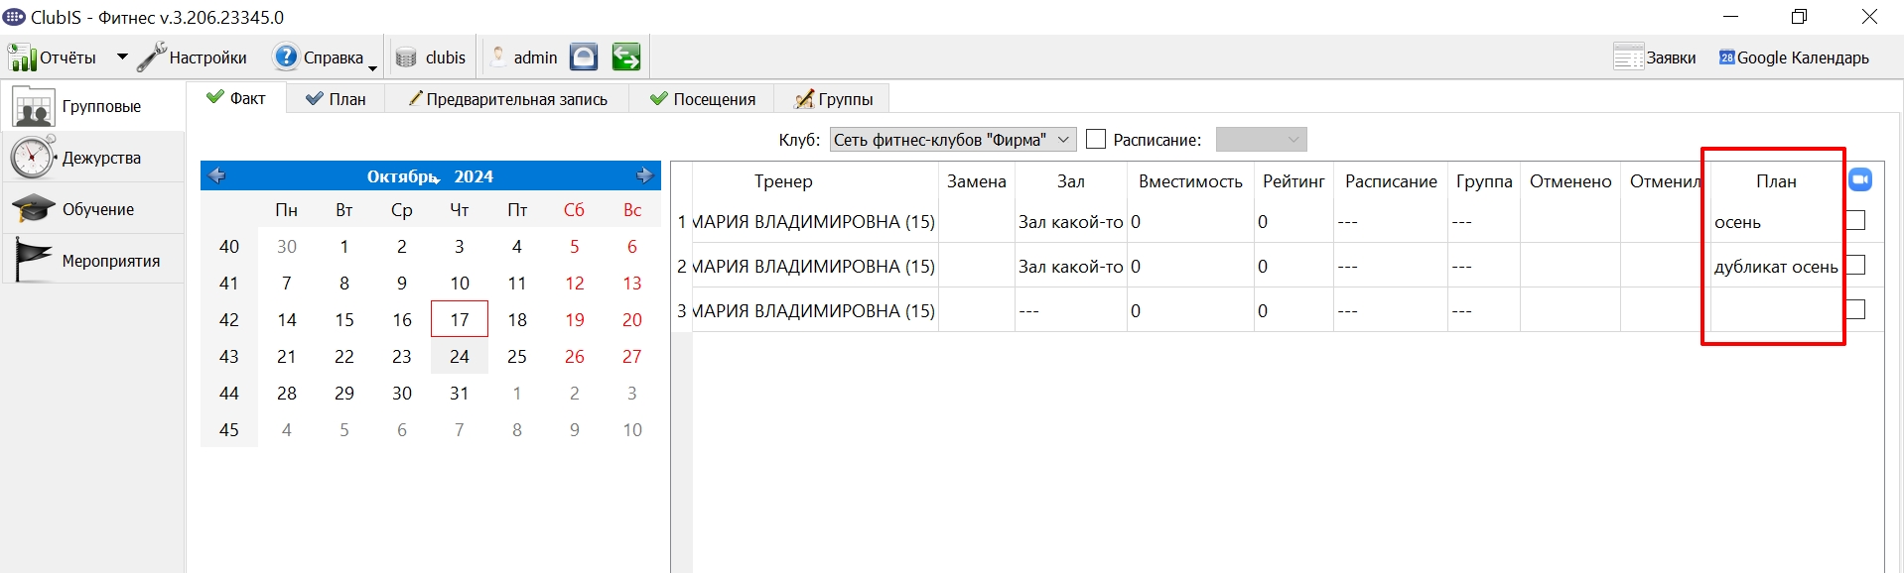Open the Расписание combo box
The height and width of the screenshot is (573, 1904).
1261,140
